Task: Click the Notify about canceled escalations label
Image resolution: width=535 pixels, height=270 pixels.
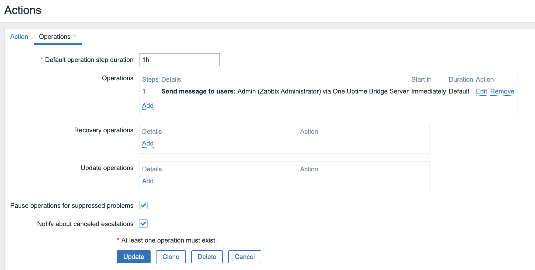Action: pyautogui.click(x=85, y=224)
